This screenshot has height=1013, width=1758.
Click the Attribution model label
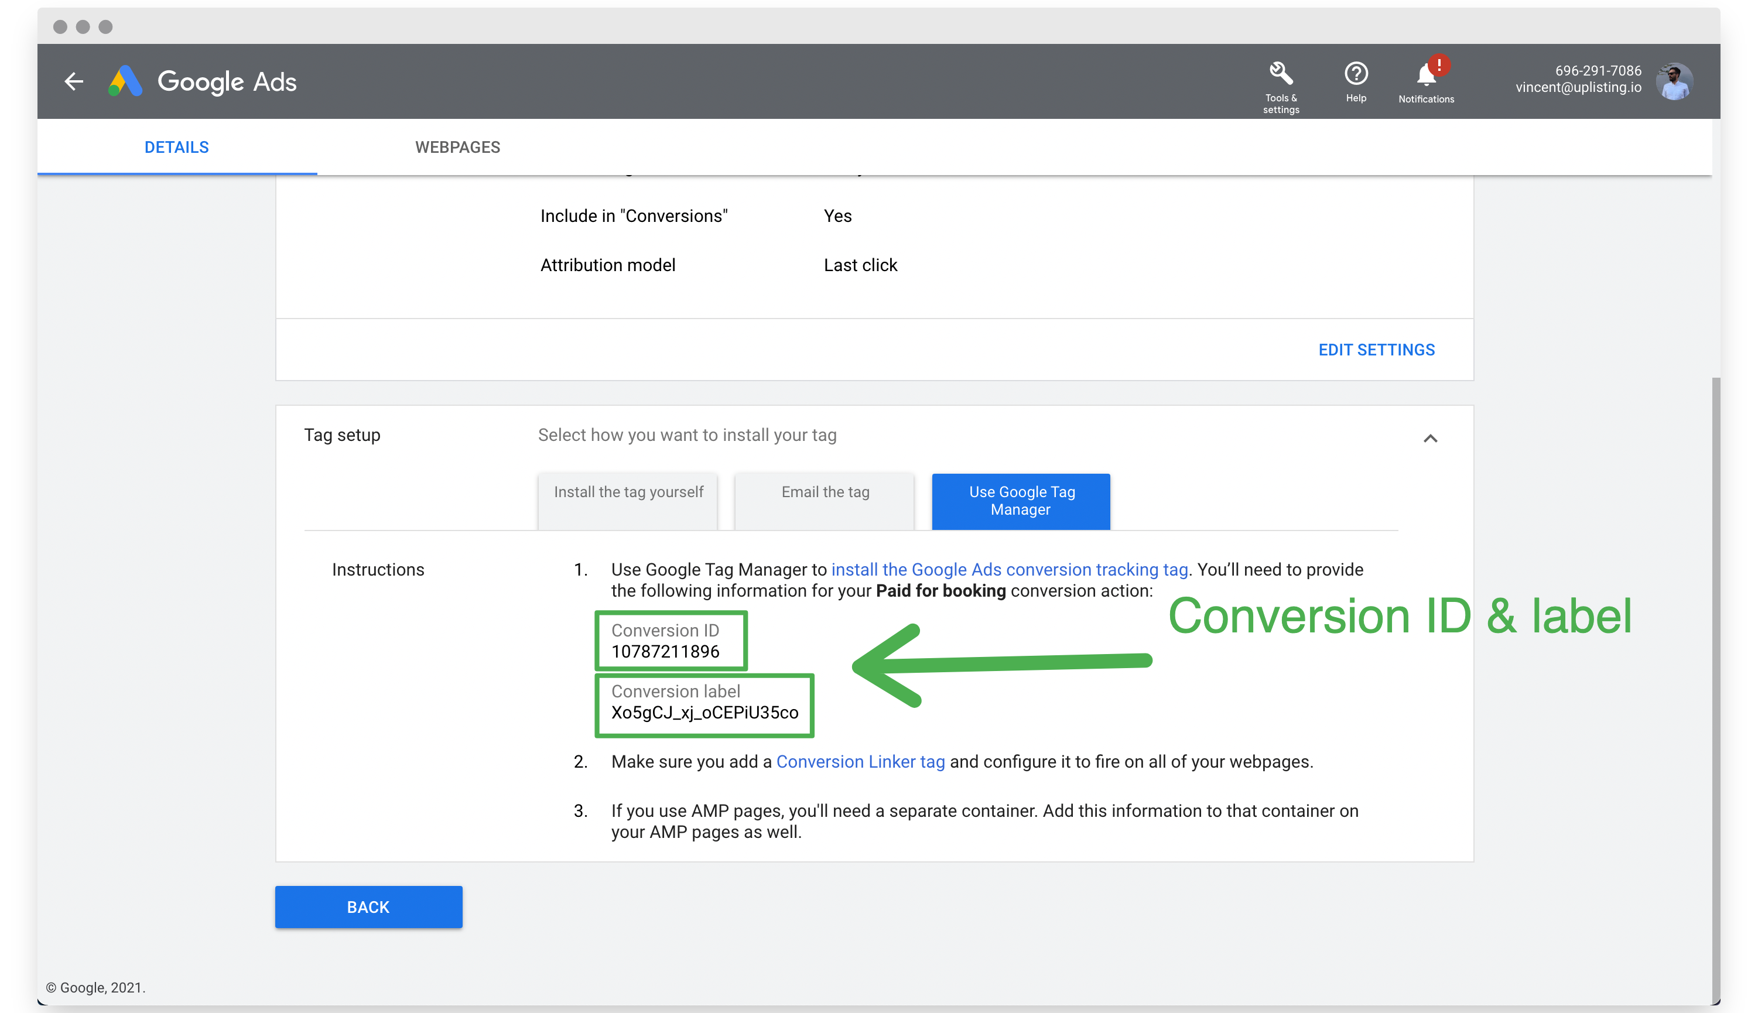(x=608, y=265)
